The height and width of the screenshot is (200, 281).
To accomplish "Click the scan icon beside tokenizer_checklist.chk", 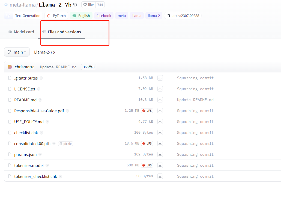I will tap(61, 177).
